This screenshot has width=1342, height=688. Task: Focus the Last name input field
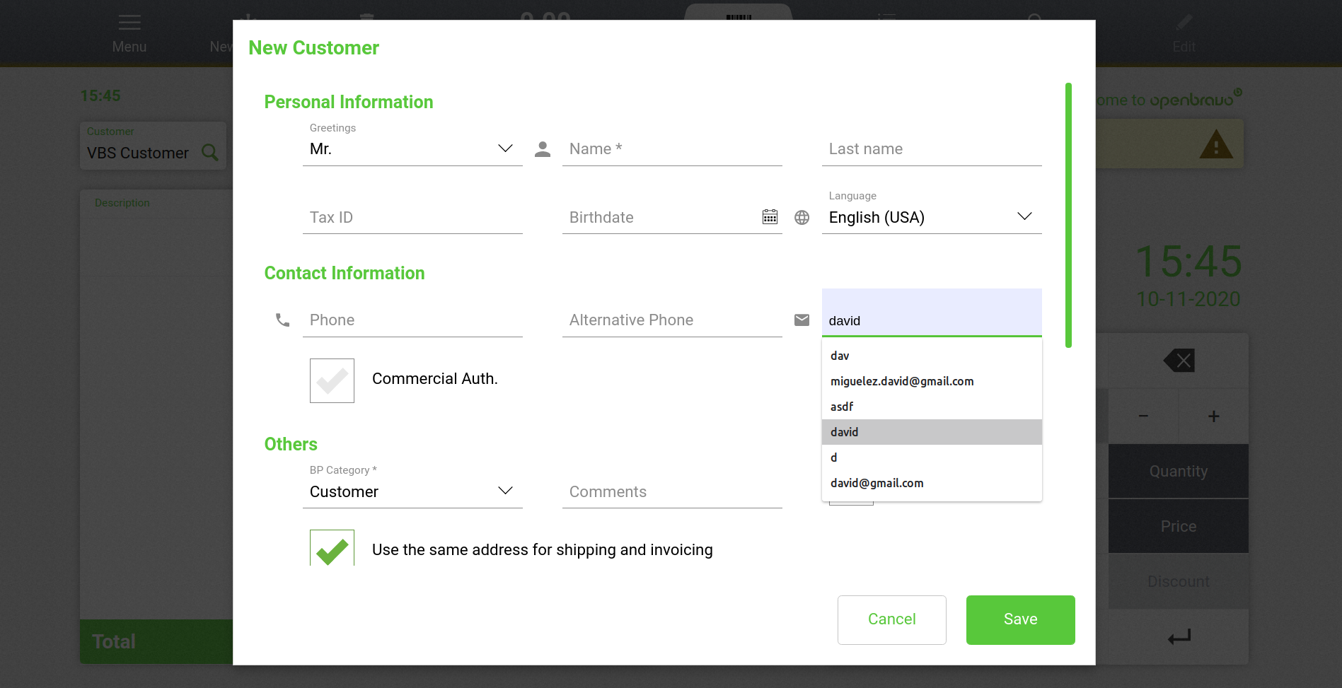pos(931,149)
